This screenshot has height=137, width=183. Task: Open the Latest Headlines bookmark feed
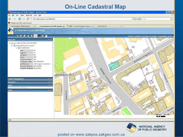tap(26, 23)
